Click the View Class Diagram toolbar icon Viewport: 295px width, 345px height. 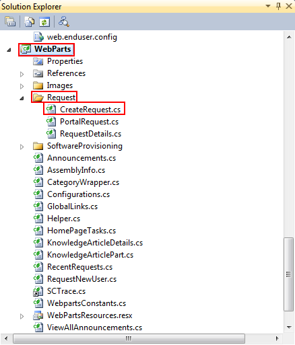click(64, 22)
